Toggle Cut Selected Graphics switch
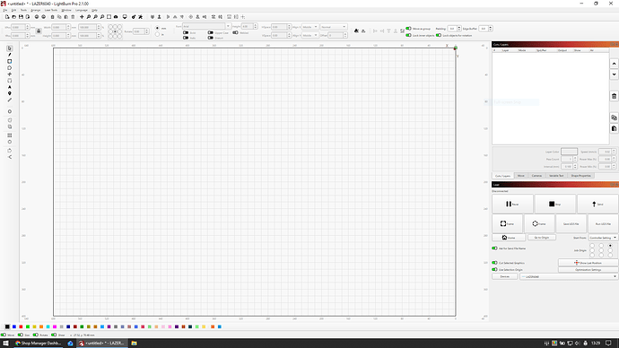 (x=494, y=263)
